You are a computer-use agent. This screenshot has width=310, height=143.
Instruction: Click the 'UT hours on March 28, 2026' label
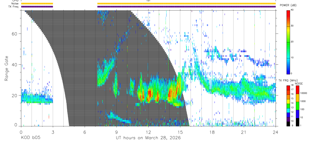[148, 138]
